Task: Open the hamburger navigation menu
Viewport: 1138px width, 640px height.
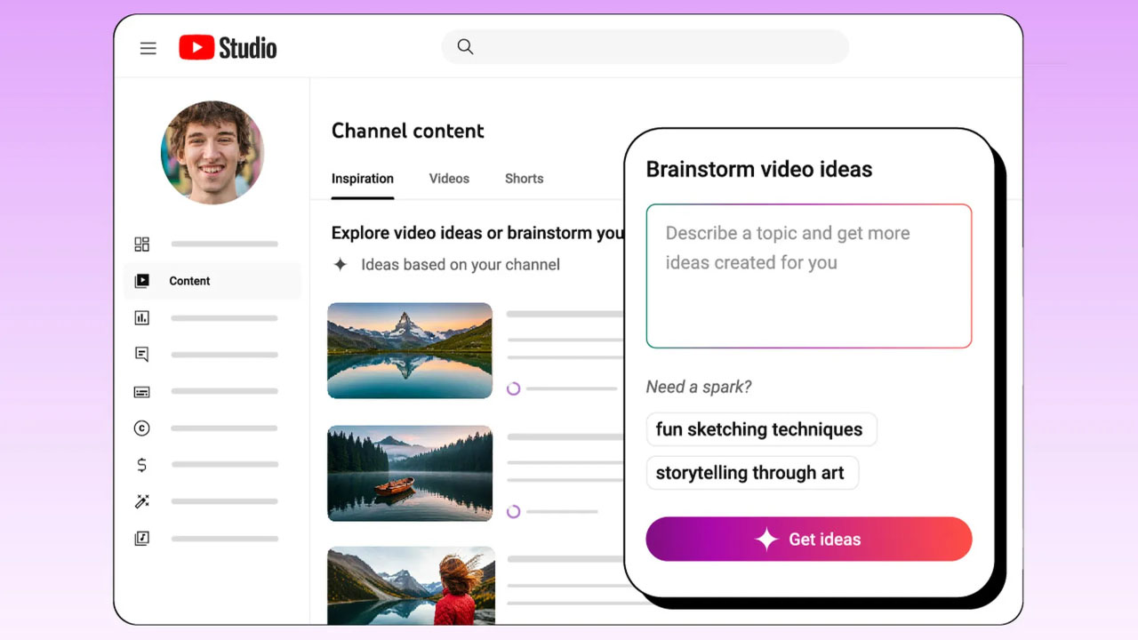Action: 148,48
